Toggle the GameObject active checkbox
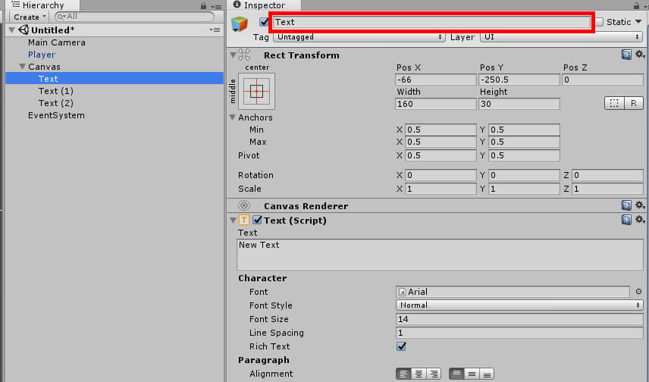Image resolution: width=649 pixels, height=382 pixels. click(264, 22)
